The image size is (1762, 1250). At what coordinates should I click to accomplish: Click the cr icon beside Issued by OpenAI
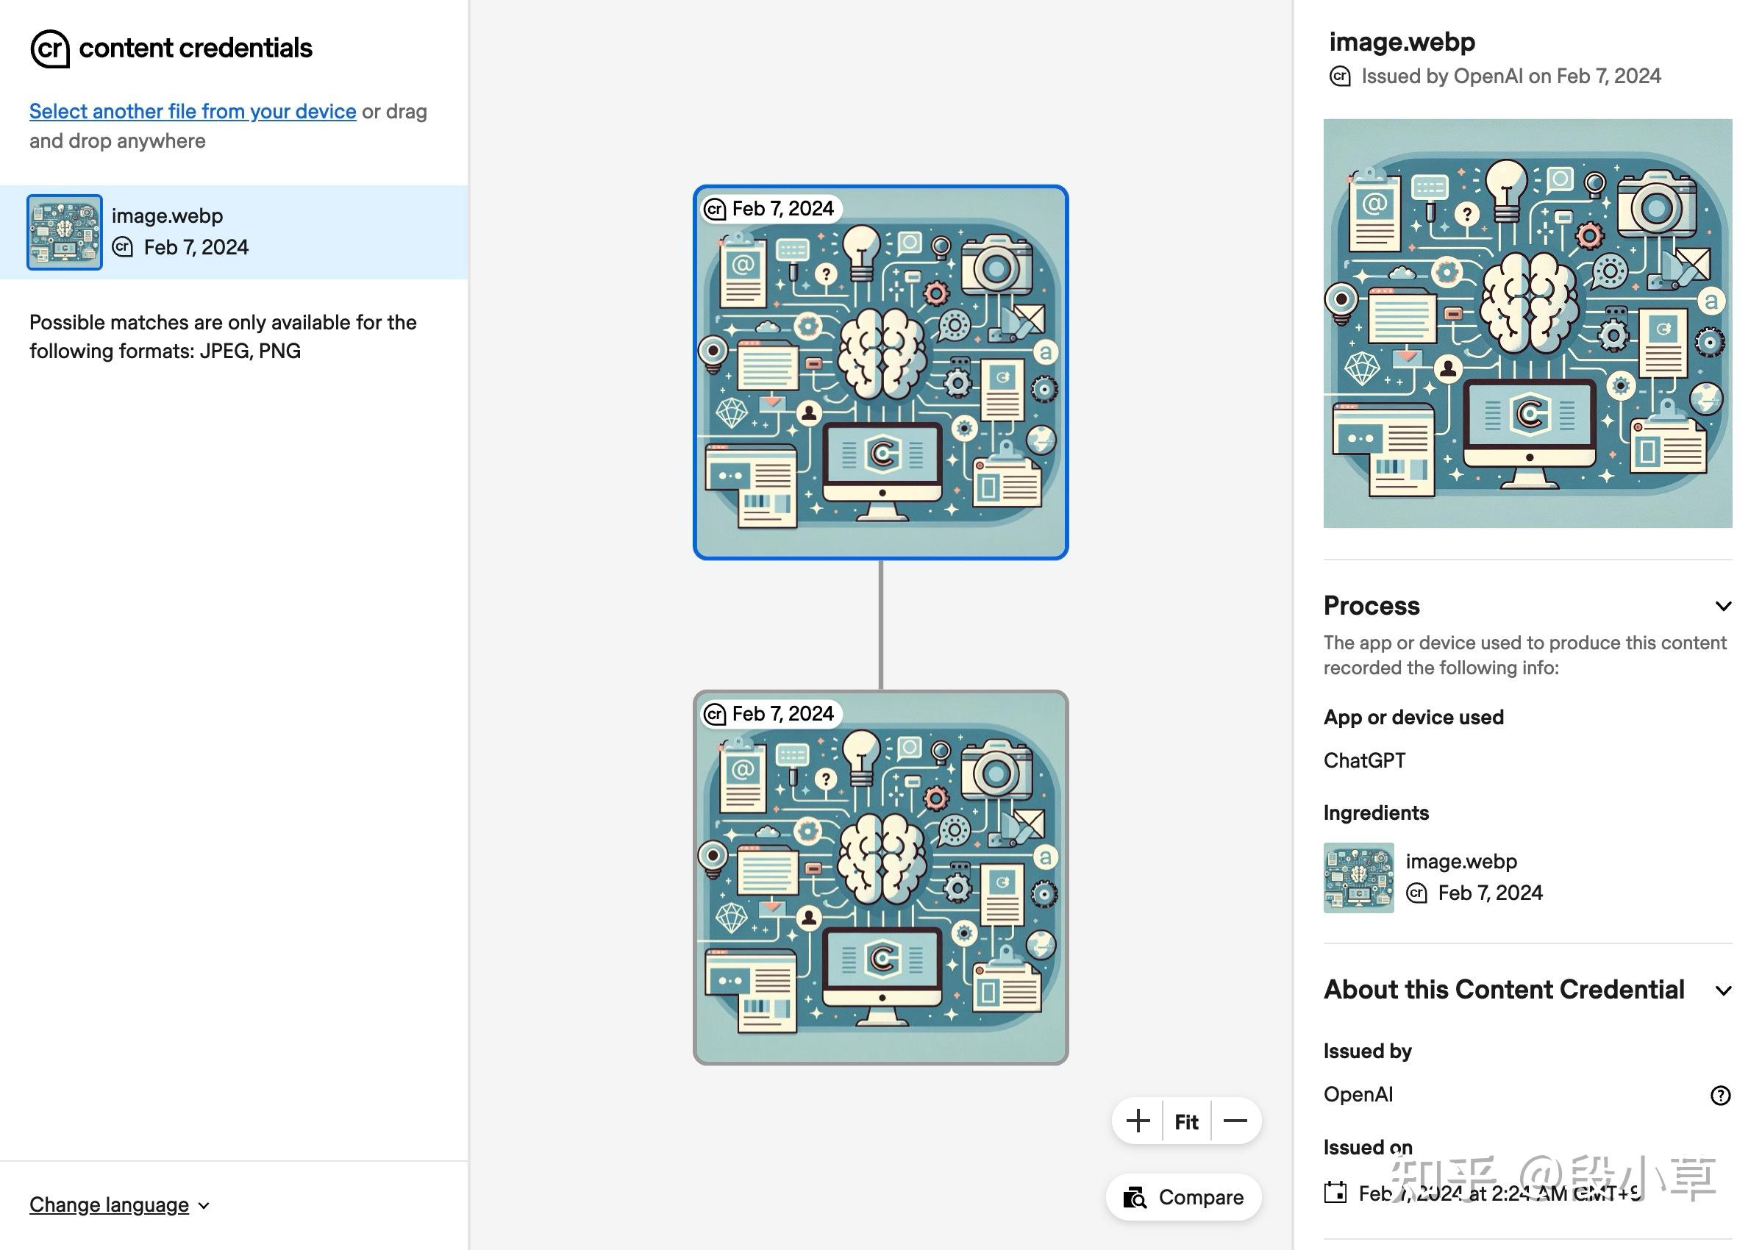click(1340, 76)
